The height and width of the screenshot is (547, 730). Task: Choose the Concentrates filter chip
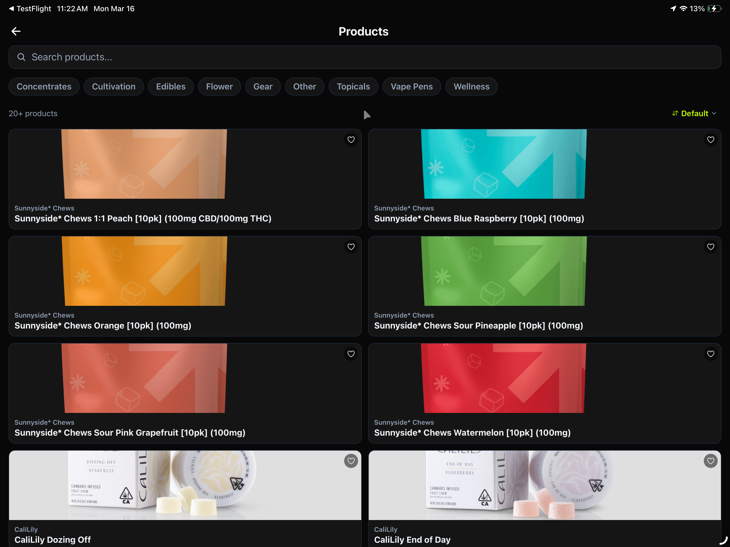click(x=44, y=87)
